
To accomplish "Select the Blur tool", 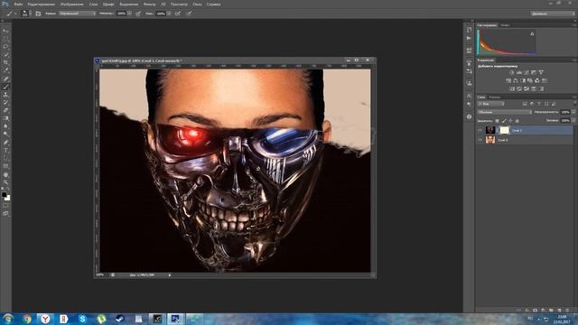I will coord(5,126).
